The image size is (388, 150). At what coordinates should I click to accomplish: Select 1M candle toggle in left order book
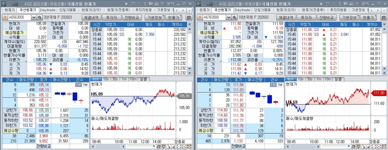point(85,85)
